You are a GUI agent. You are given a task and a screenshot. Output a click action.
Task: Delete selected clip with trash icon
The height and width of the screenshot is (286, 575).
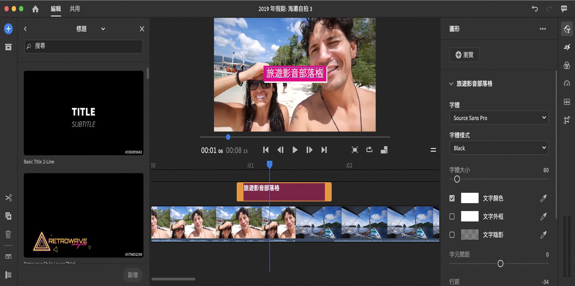8,234
